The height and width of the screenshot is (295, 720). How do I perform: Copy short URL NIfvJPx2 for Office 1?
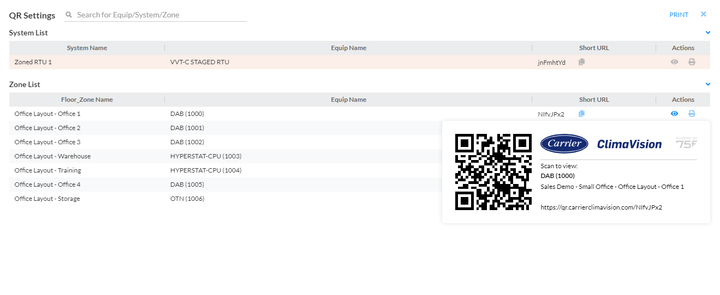click(x=581, y=114)
